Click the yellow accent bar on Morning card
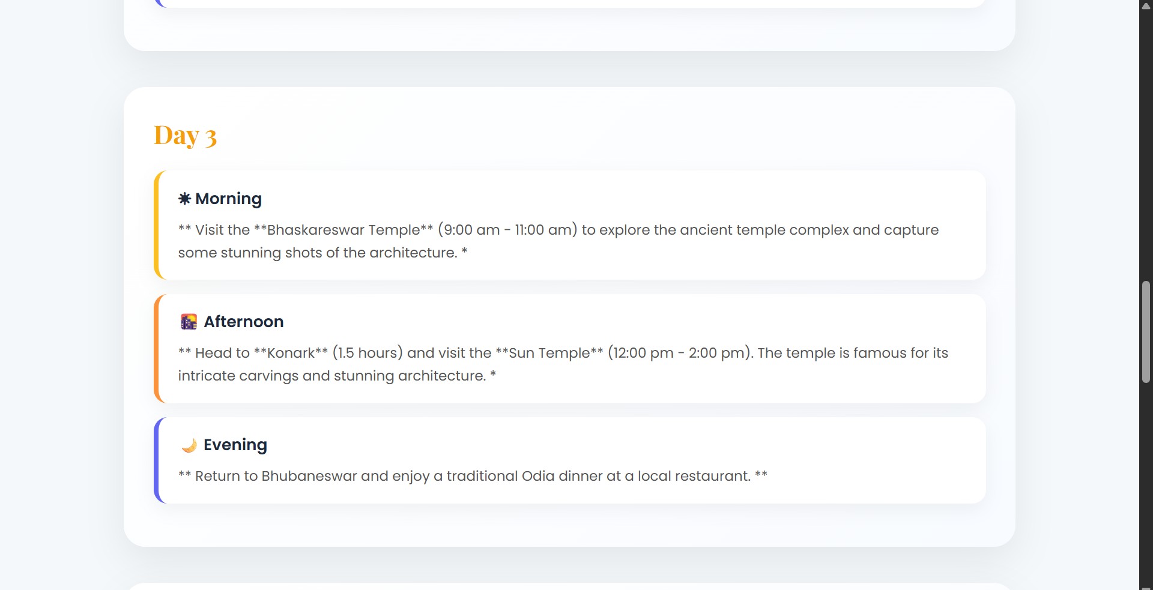This screenshot has height=590, width=1153. pyautogui.click(x=157, y=225)
